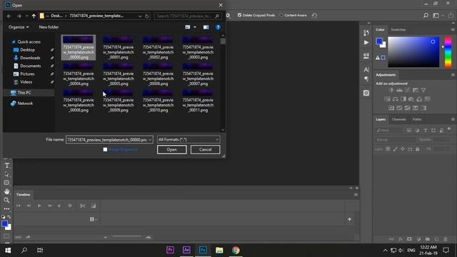Open the Edit Toolbar three-dots menu

(6, 209)
